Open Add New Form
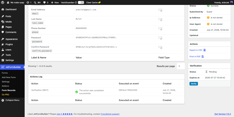 point(9,77)
